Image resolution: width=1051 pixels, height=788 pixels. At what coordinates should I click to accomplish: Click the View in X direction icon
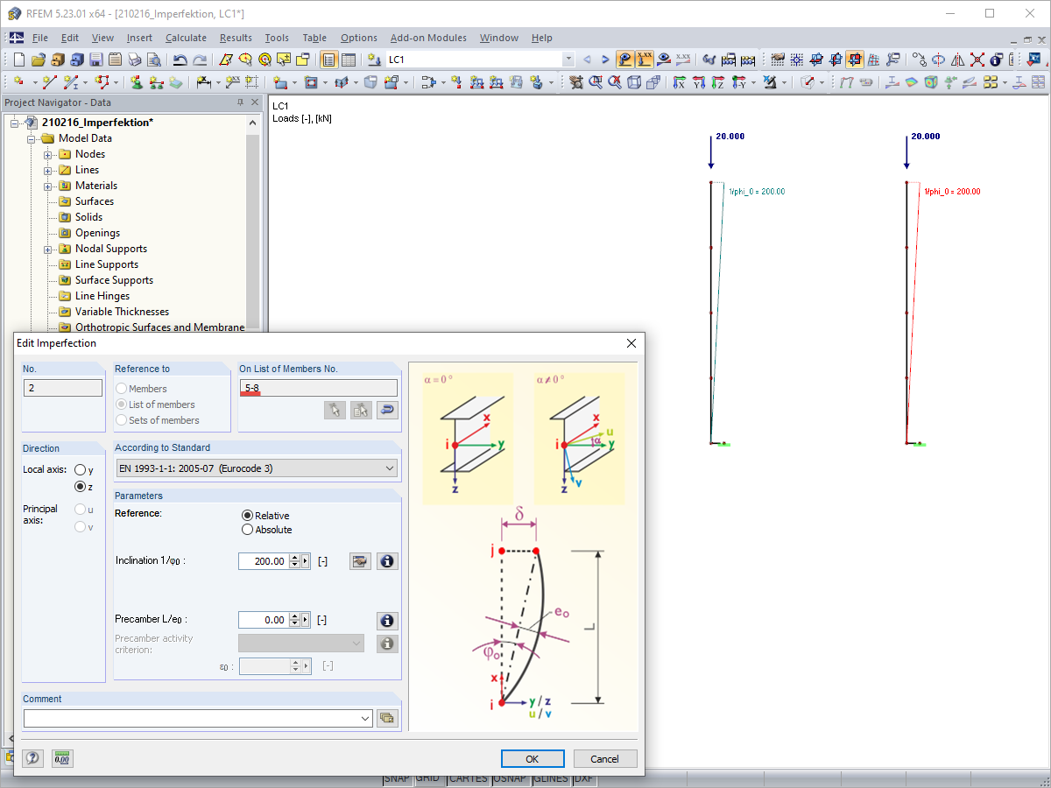coord(679,82)
